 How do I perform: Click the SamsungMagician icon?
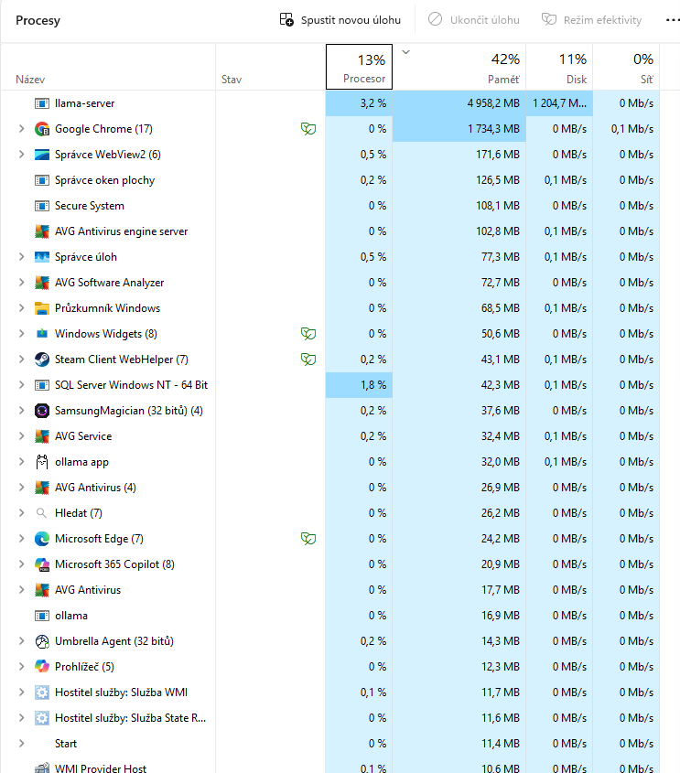pos(42,411)
